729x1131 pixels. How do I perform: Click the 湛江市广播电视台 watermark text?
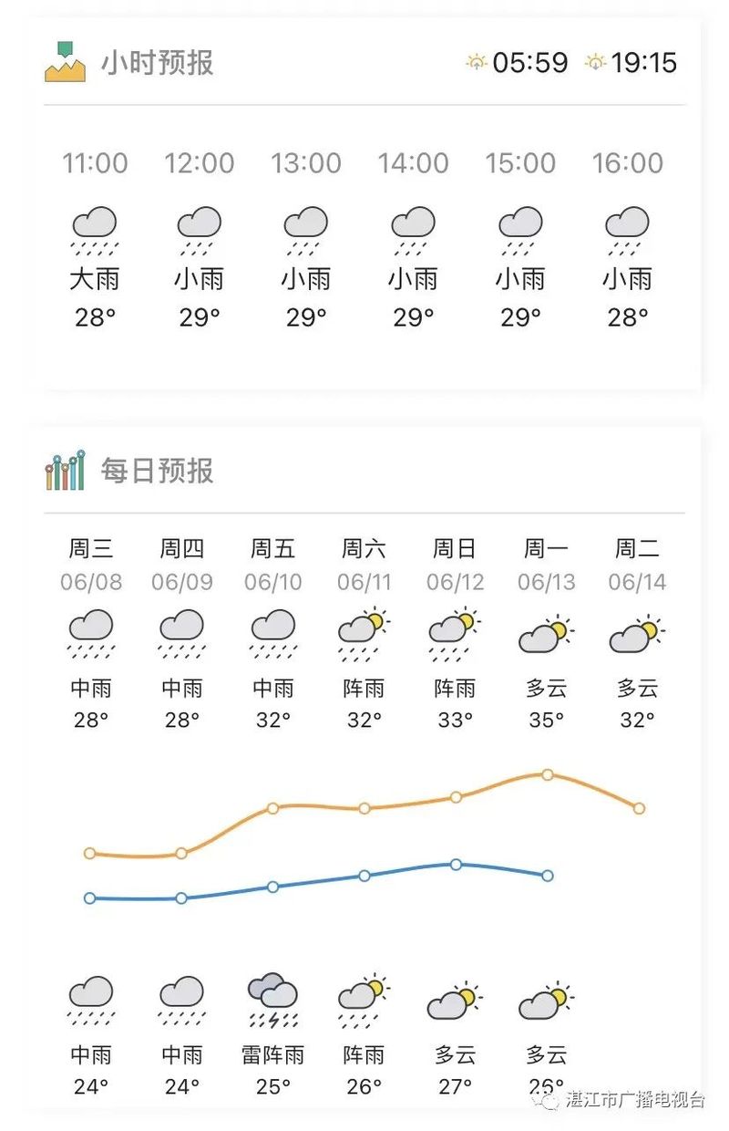click(x=636, y=1100)
